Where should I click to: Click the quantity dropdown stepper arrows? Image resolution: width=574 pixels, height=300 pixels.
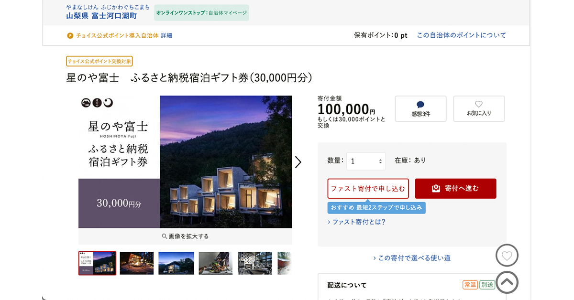380,161
